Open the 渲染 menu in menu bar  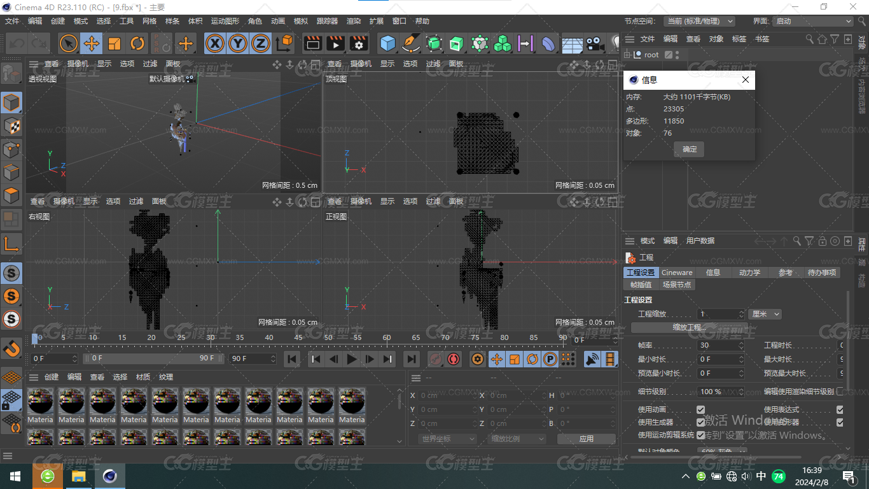click(354, 21)
